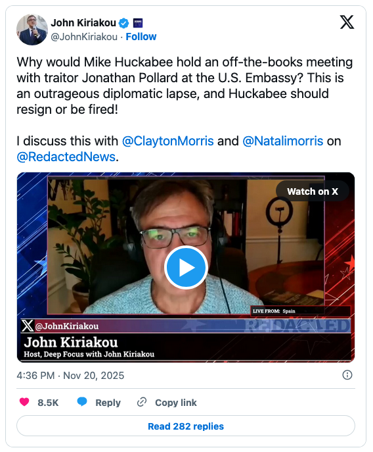The width and height of the screenshot is (373, 452).
Task: Open the @ClaytonMorris mention
Action: tap(168, 141)
